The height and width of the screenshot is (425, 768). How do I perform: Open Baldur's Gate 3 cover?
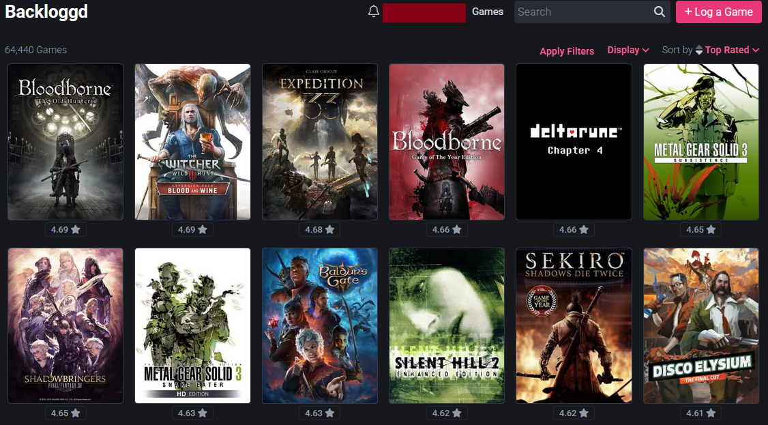pyautogui.click(x=320, y=325)
